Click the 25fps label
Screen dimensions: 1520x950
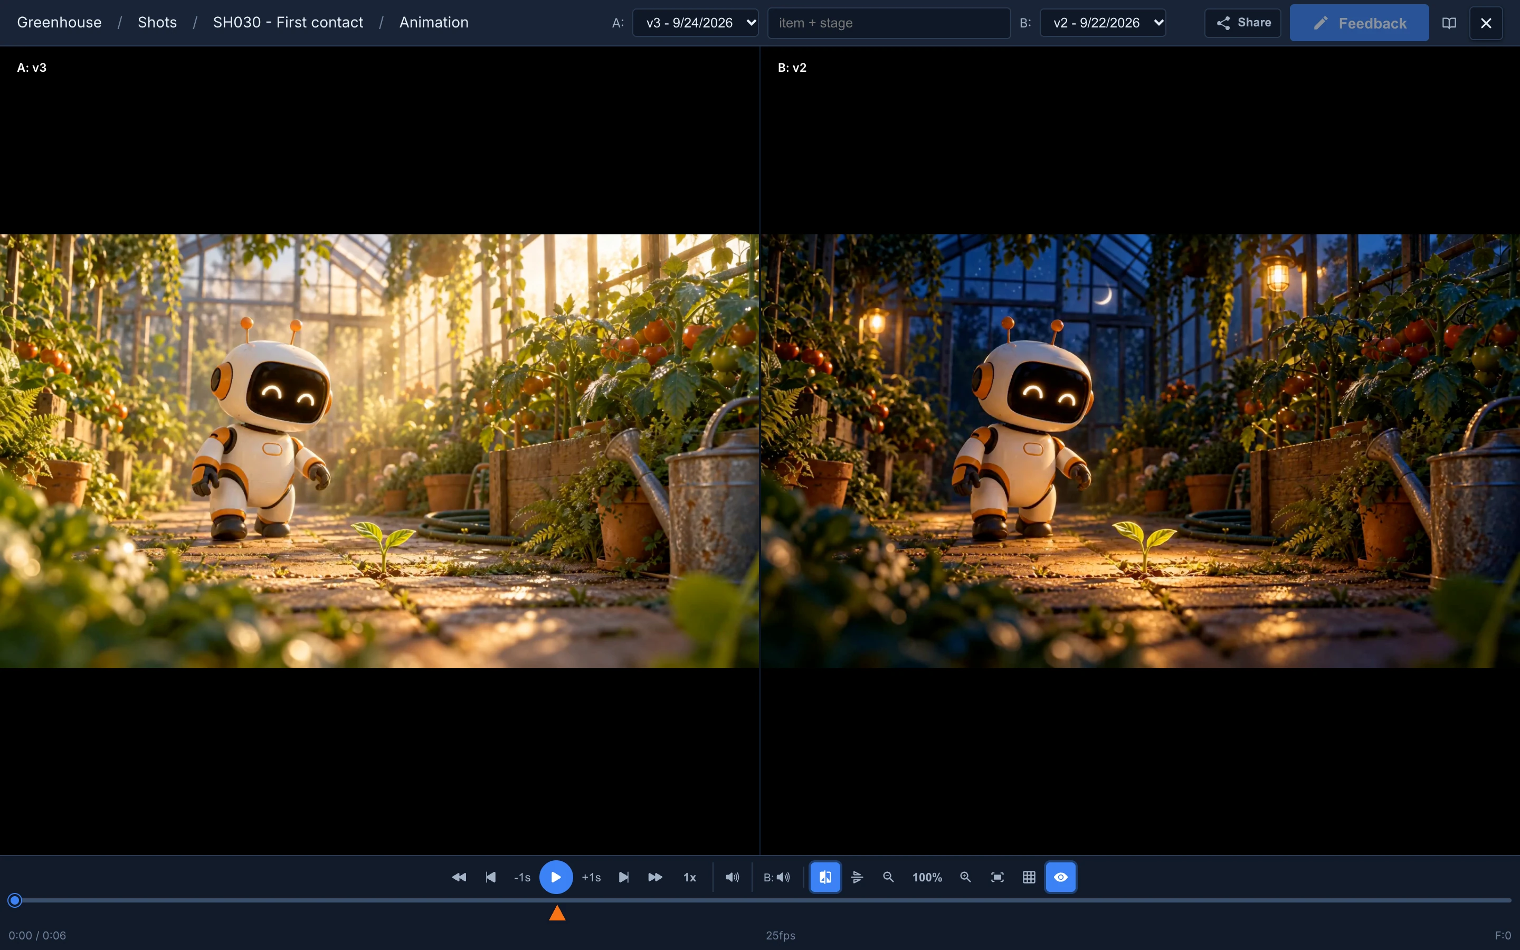pos(781,935)
